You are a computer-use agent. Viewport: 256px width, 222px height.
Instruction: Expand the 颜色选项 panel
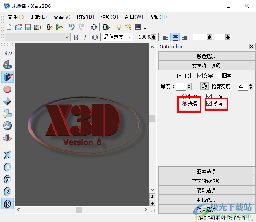pos(206,56)
